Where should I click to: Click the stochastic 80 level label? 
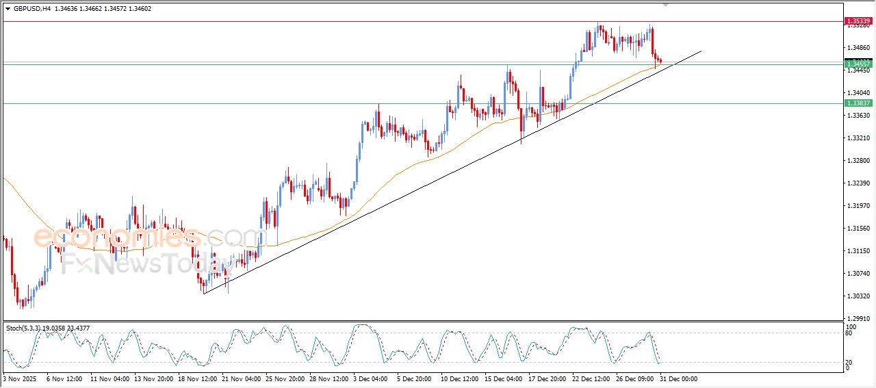pyautogui.click(x=848, y=333)
